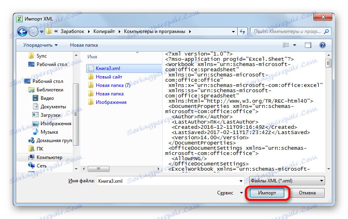This screenshot has width=348, height=219.
Task: Click the change view icon
Action: [x=286, y=45]
